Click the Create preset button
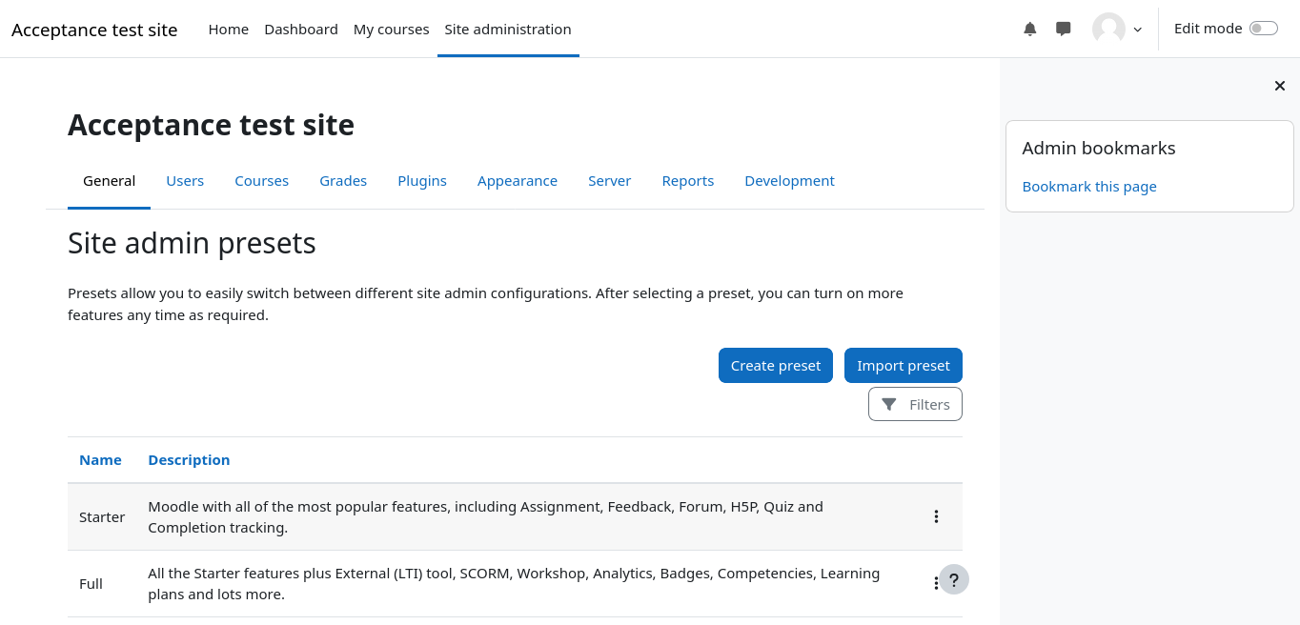This screenshot has height=625, width=1300. click(776, 366)
